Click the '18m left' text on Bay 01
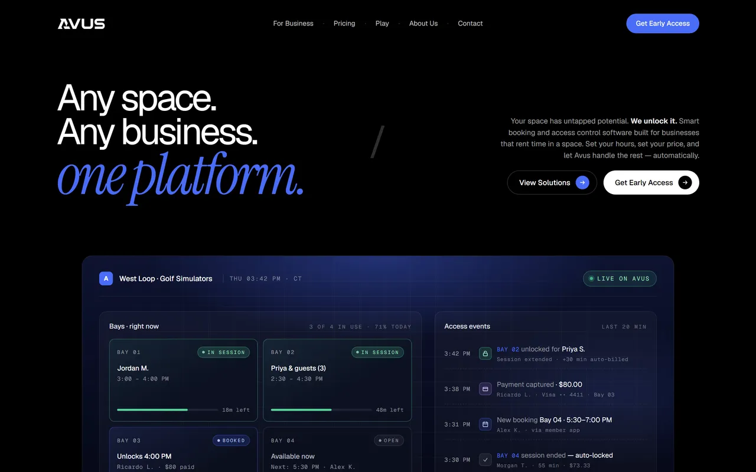This screenshot has width=756, height=472. (x=236, y=410)
